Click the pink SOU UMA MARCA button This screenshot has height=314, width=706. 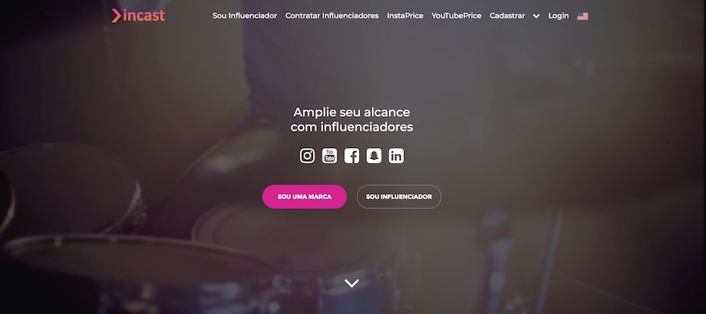coord(304,197)
